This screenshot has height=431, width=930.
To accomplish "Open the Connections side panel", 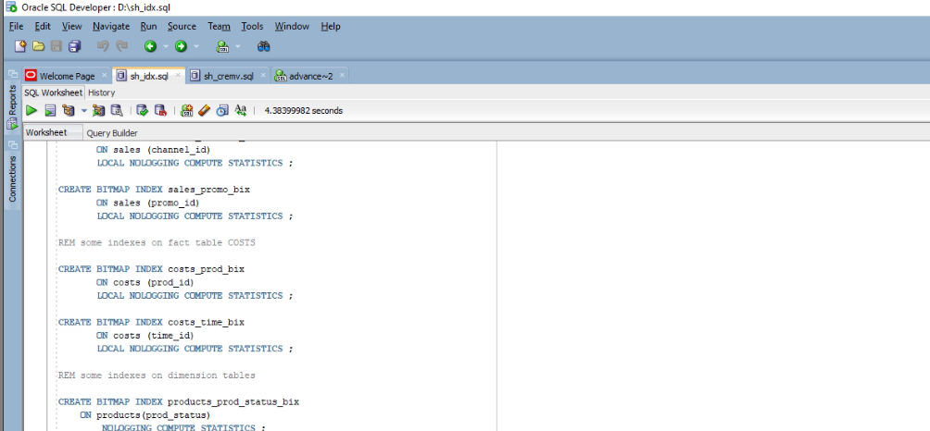I will (x=12, y=179).
